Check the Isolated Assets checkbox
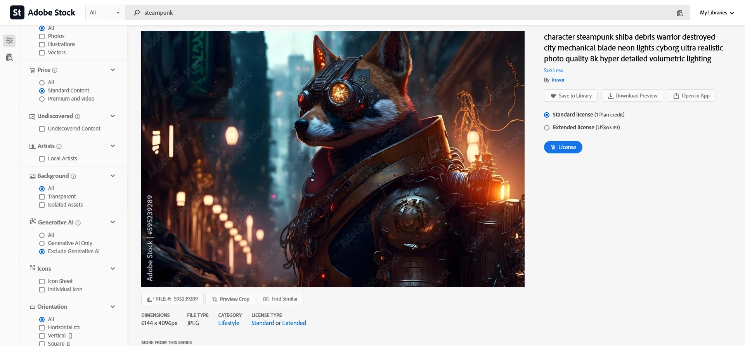Viewport: 745px width, 346px height. 42,205
